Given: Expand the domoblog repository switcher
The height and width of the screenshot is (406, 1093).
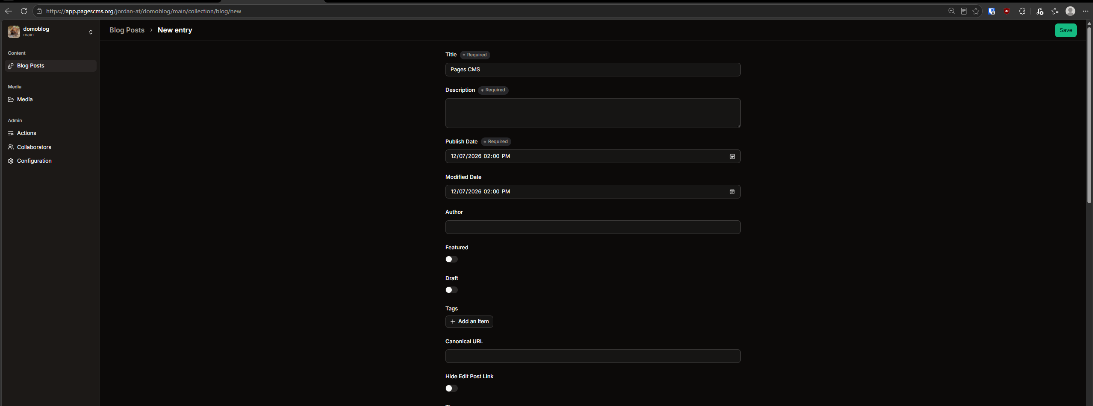Looking at the screenshot, I should [91, 32].
